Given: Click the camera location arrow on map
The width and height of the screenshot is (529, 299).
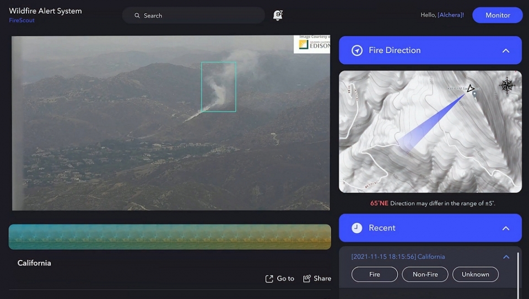Looking at the screenshot, I should click(x=470, y=88).
